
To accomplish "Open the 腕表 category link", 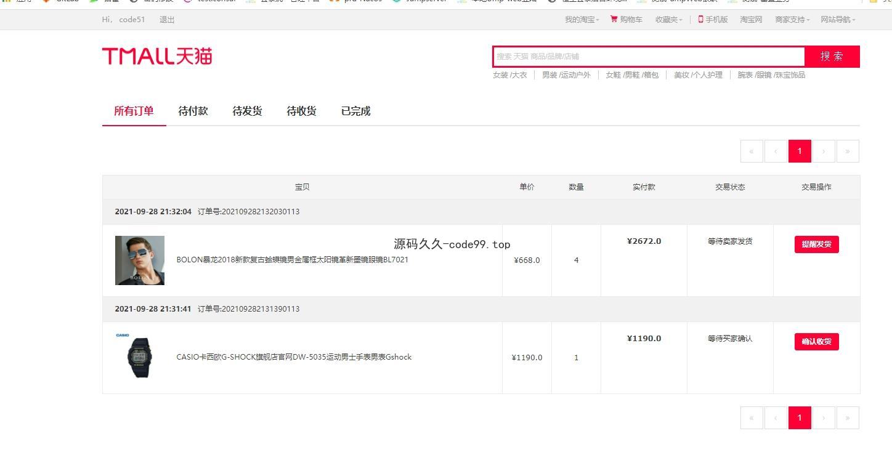I will pyautogui.click(x=745, y=75).
